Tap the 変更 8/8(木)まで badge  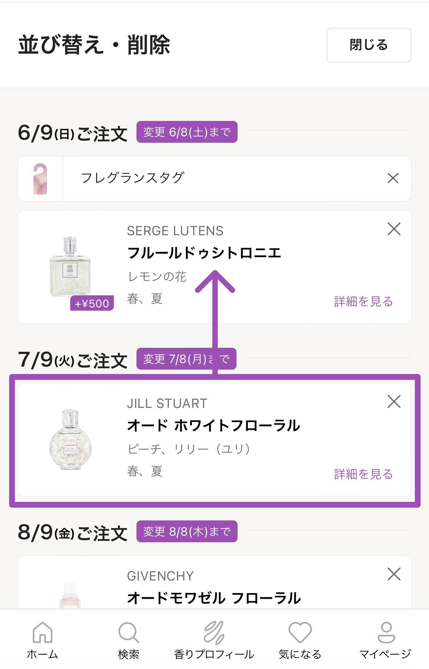pos(187,532)
